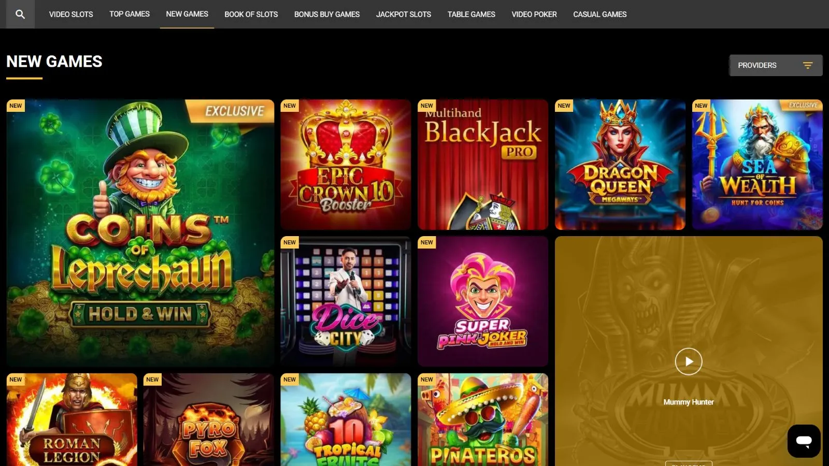The height and width of the screenshot is (466, 829).
Task: Play the Mummy Hunter video preview
Action: pos(689,361)
